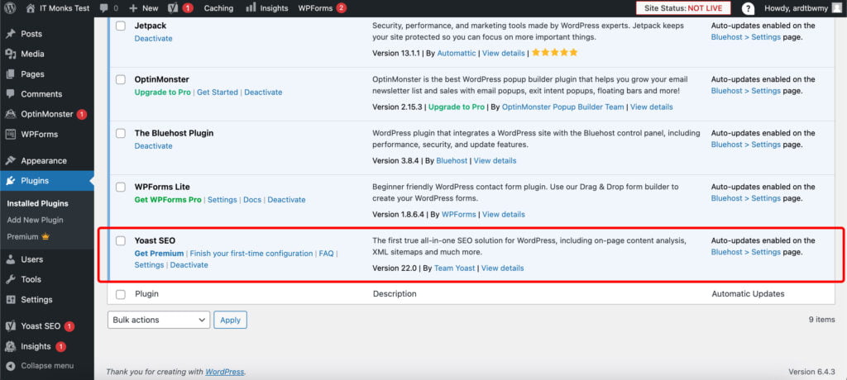Open Insights chart icon in admin bar
The width and height of the screenshot is (847, 380).
(251, 7)
